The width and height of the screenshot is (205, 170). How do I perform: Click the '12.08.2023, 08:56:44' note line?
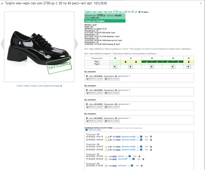tap(103, 40)
